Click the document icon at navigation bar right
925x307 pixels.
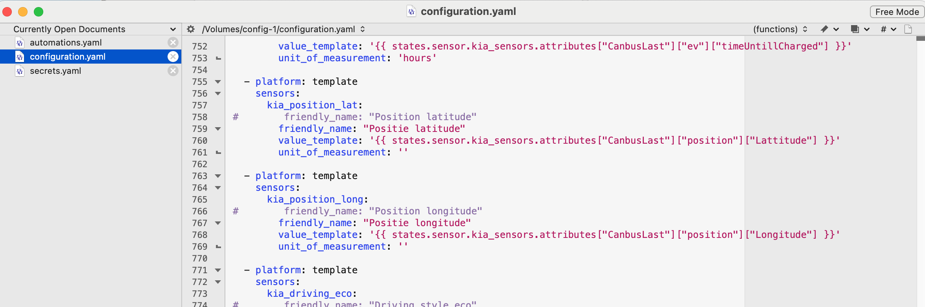tap(908, 29)
